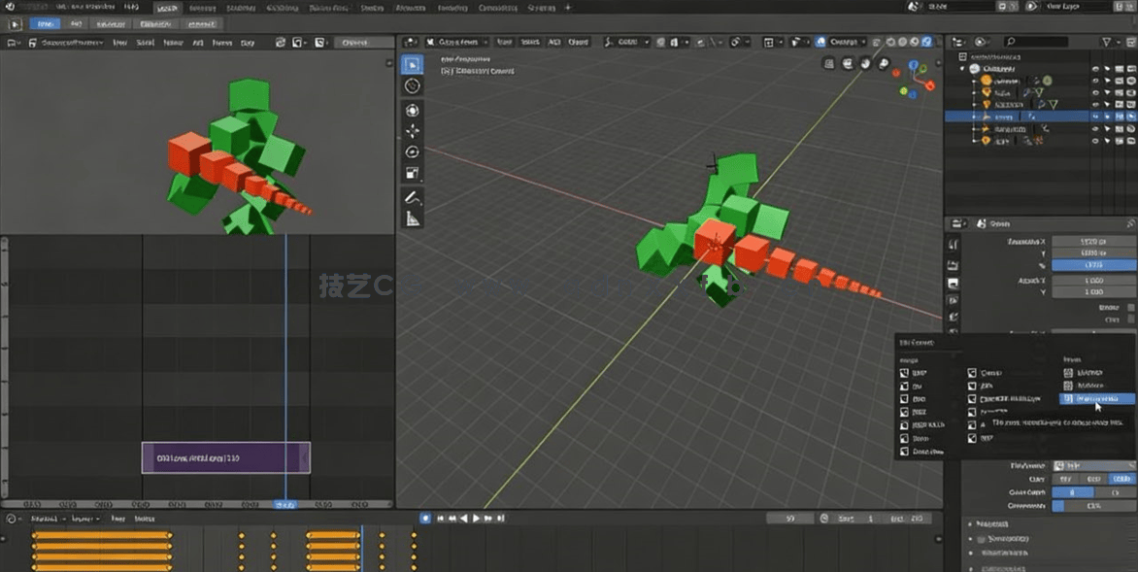Viewport: 1138px width, 572px height.
Task: Select the purple action strip in the timeline
Action: coord(228,456)
